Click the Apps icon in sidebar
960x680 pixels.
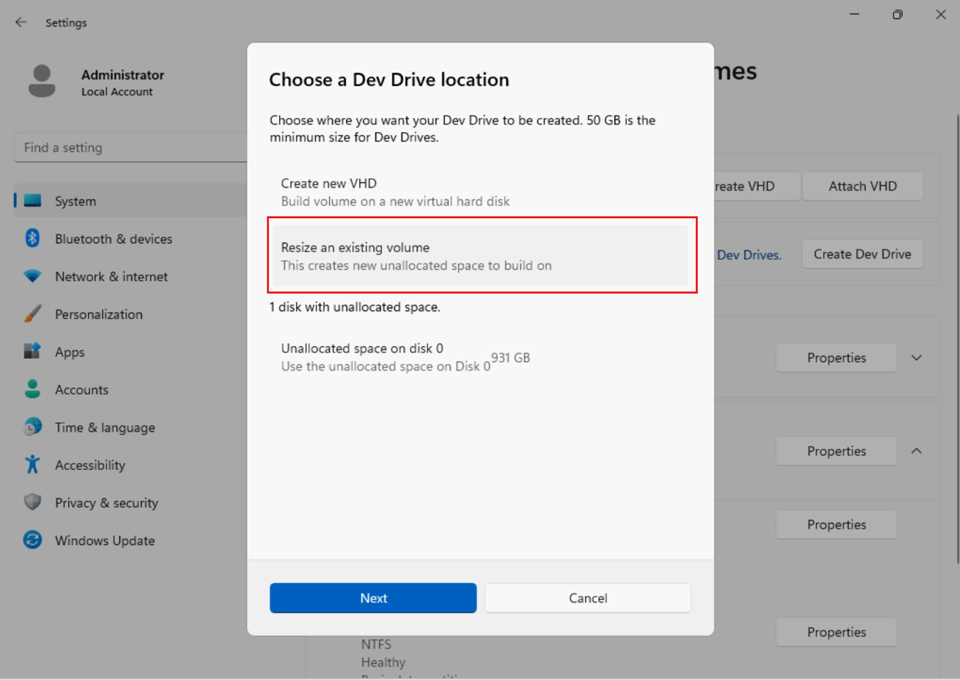point(32,352)
